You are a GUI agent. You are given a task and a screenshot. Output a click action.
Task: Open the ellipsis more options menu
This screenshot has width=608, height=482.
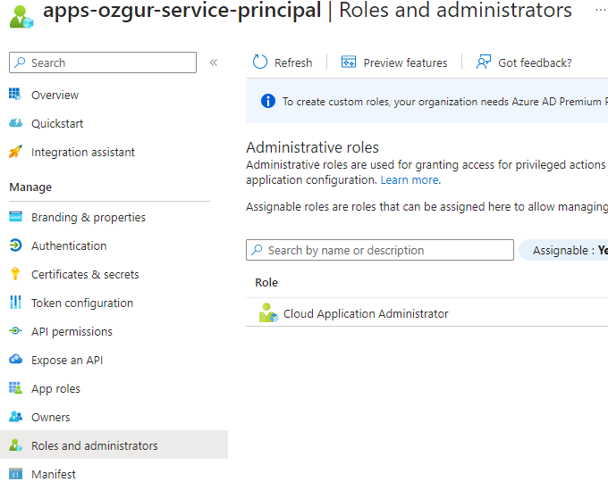pos(599,10)
